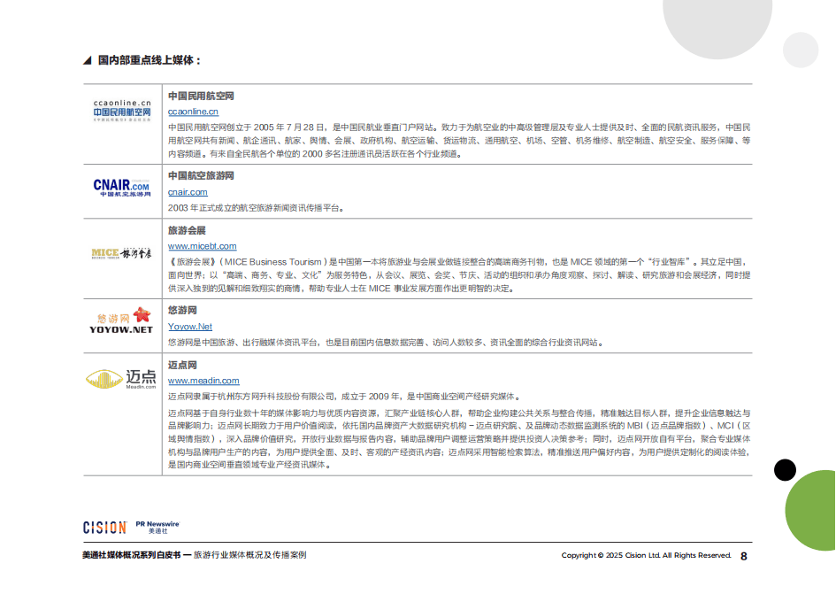Open the ccaonline.cn hyperlink
Viewport: 836px width, 602px height.
coord(193,112)
